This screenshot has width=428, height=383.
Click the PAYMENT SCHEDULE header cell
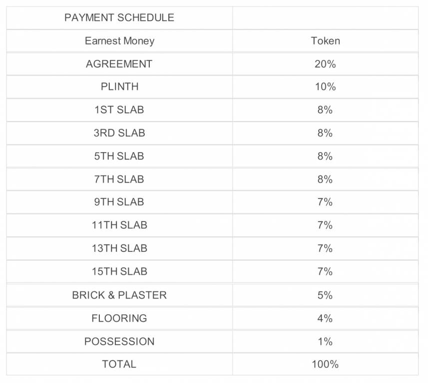click(119, 18)
